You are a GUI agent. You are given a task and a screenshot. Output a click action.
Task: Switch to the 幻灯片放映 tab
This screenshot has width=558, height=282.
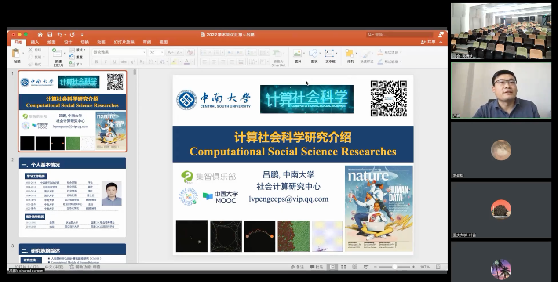pos(124,42)
